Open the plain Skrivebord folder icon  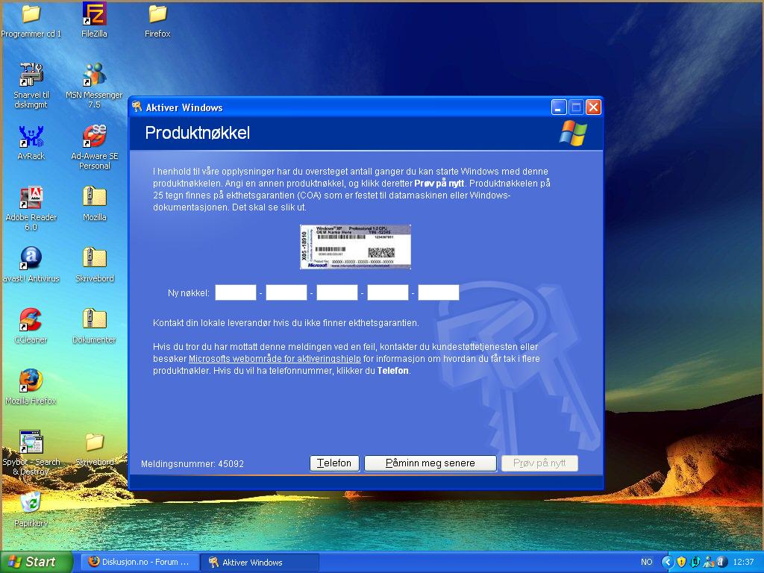pos(94,442)
